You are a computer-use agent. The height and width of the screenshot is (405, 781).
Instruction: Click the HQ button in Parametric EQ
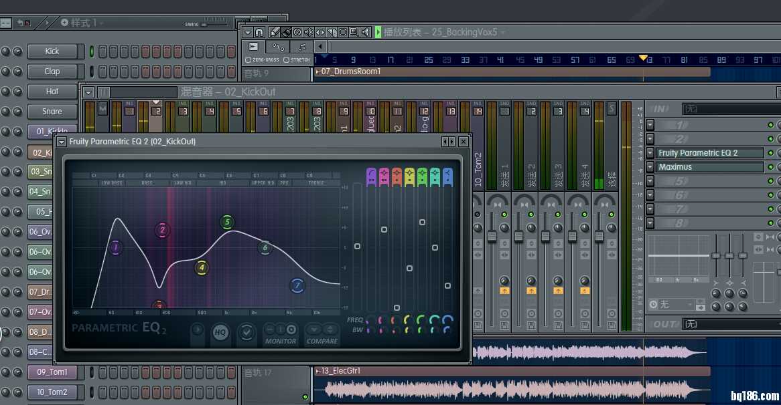[220, 331]
